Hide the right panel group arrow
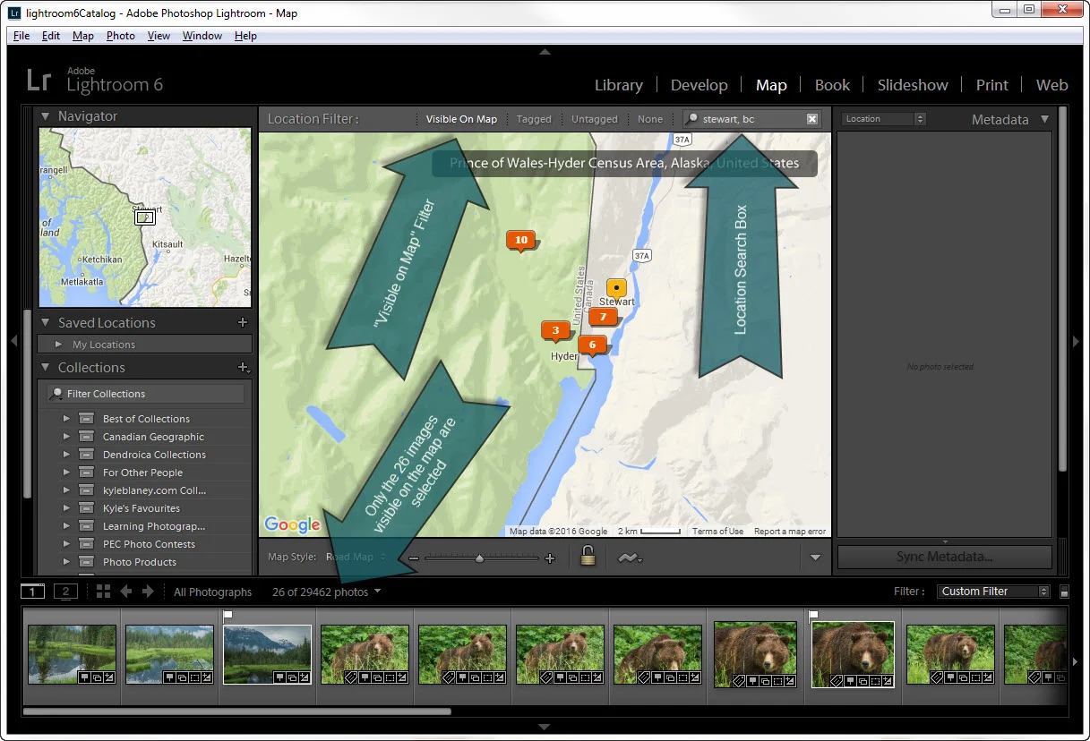 pyautogui.click(x=1077, y=341)
